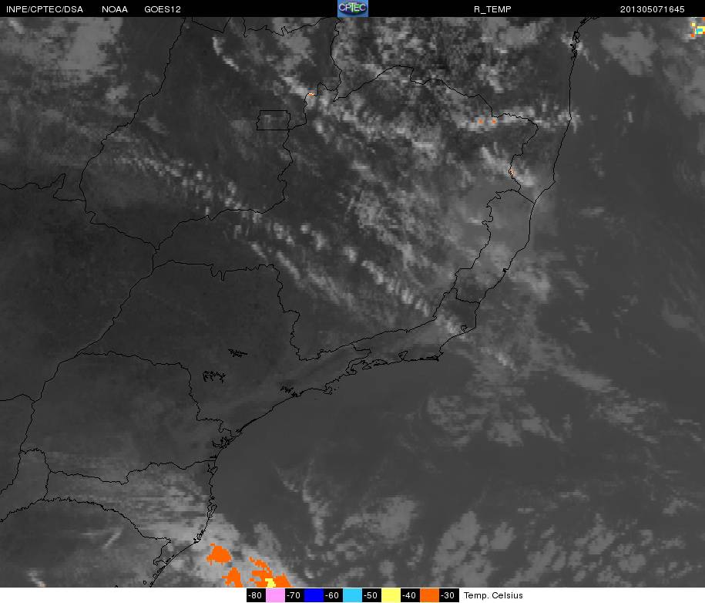Viewport: 705px width, 603px height.
Task: Click the 201305071645 timestamp
Action: click(x=653, y=9)
